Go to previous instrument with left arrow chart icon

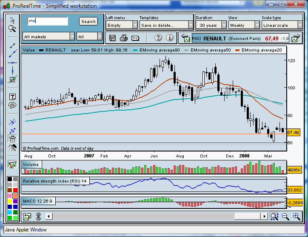(185, 38)
